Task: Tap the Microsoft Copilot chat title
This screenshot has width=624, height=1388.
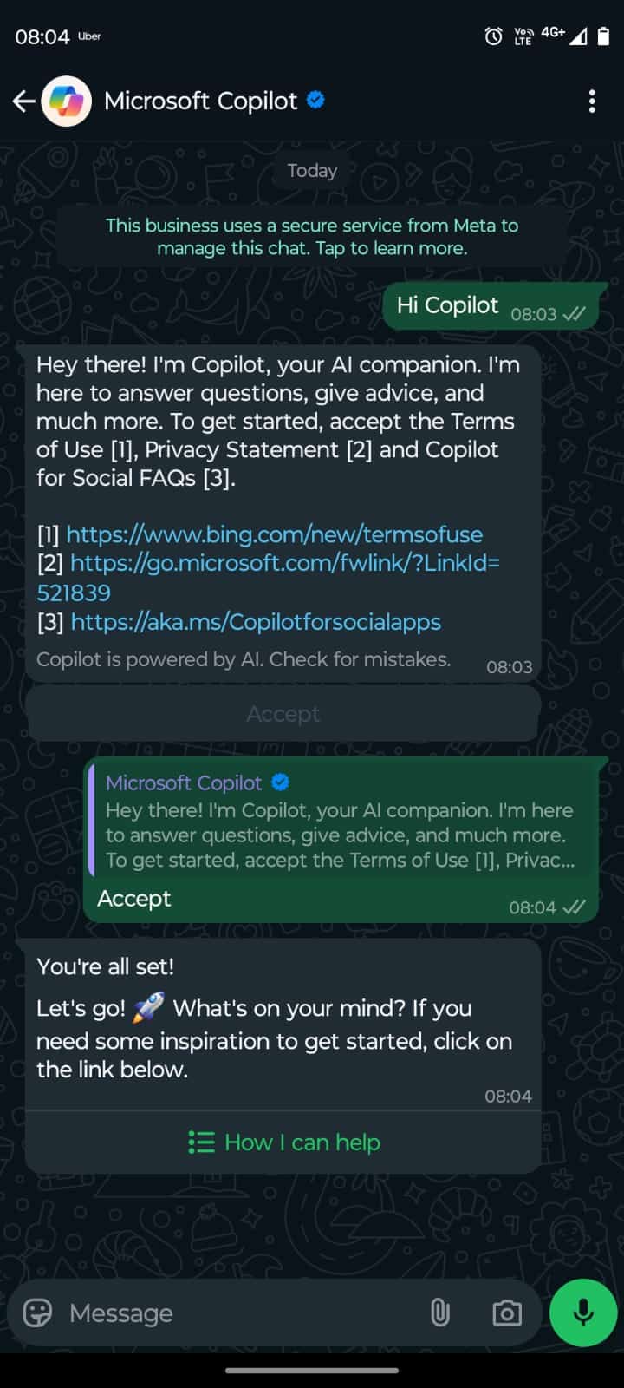Action: point(201,101)
